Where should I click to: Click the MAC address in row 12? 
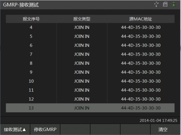[x=141, y=99]
